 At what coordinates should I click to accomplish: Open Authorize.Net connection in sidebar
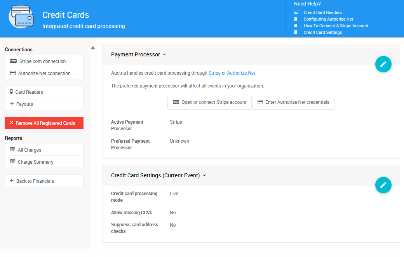click(44, 73)
